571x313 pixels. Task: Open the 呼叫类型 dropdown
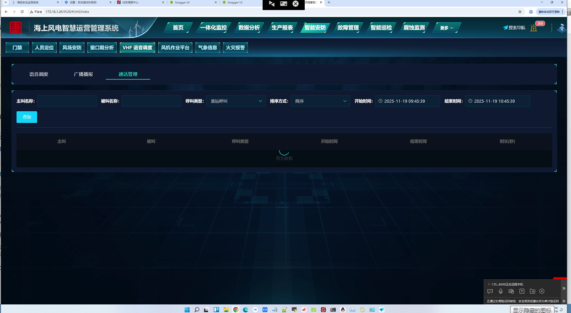pos(236,101)
